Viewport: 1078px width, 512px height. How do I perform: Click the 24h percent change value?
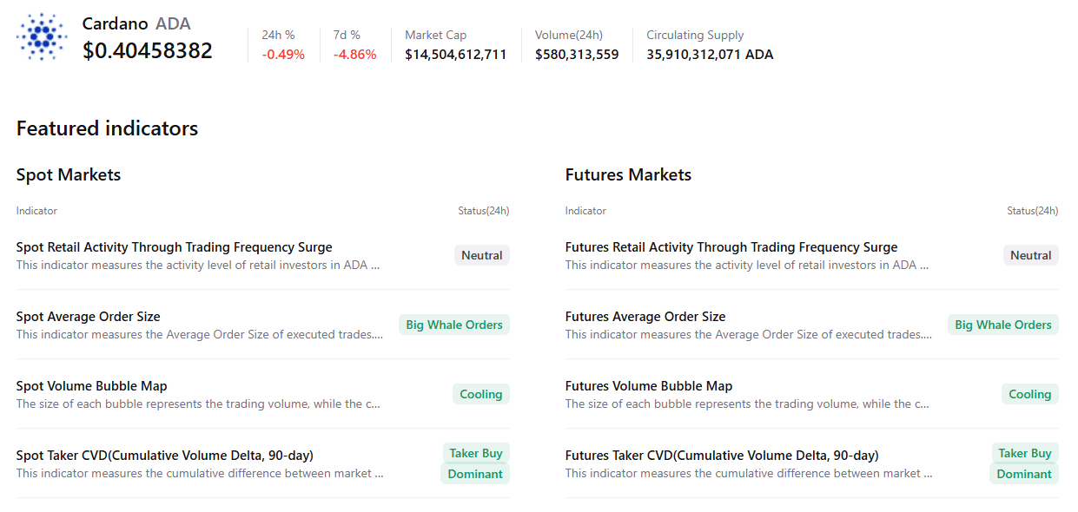click(283, 55)
